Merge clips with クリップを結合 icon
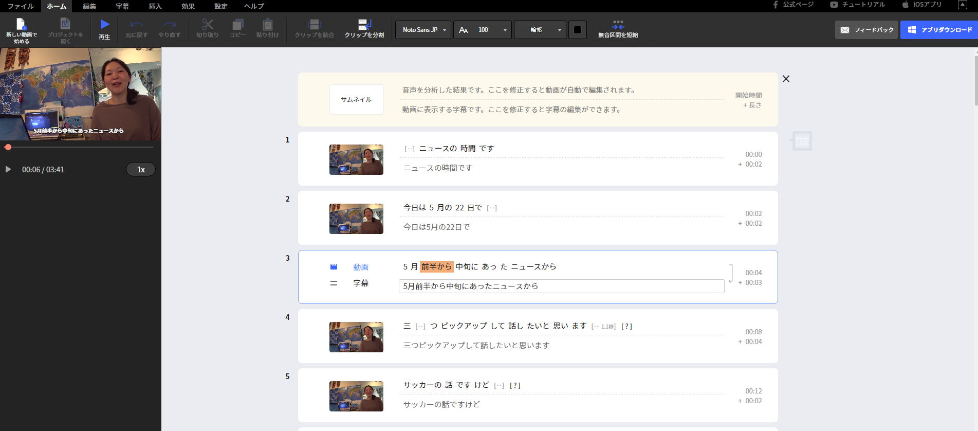978x431 pixels. click(x=315, y=24)
